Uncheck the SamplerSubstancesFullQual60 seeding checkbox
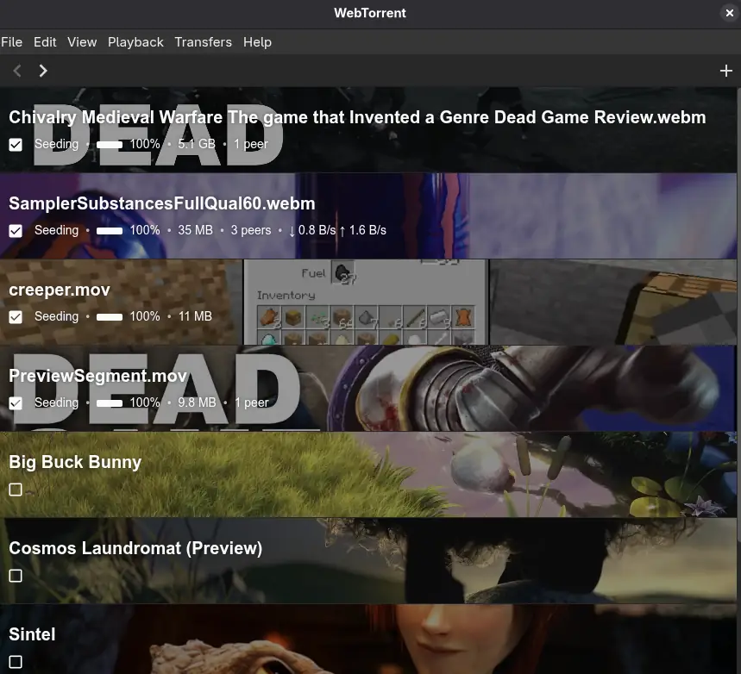 [16, 231]
